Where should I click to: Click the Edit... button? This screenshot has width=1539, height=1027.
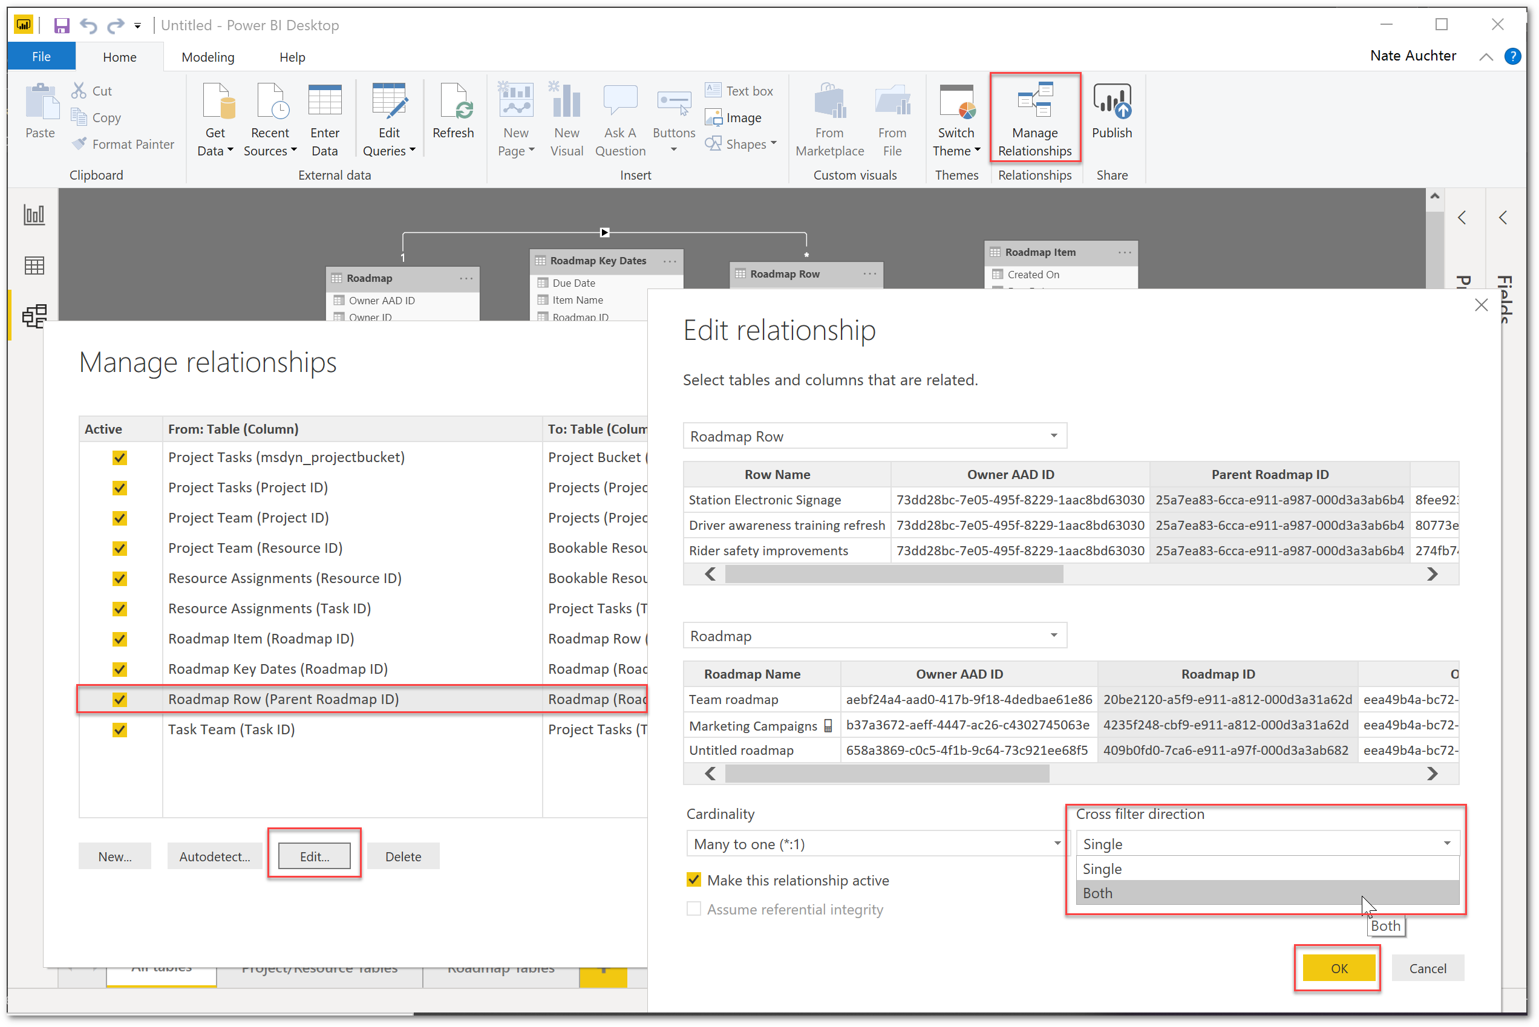[315, 856]
